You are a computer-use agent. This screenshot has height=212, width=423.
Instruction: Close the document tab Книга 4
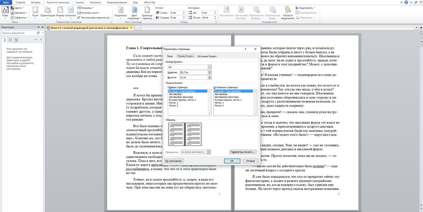click(x=132, y=28)
